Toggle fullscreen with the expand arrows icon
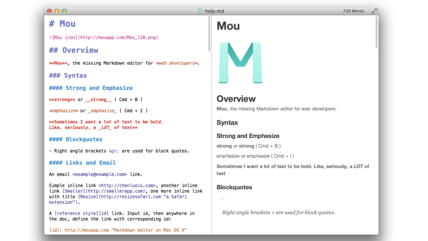 point(374,11)
